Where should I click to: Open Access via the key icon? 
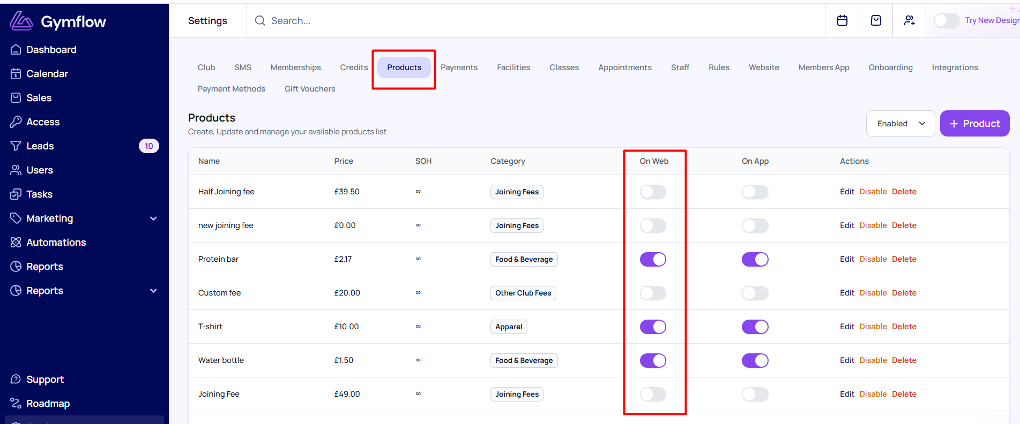coord(16,122)
